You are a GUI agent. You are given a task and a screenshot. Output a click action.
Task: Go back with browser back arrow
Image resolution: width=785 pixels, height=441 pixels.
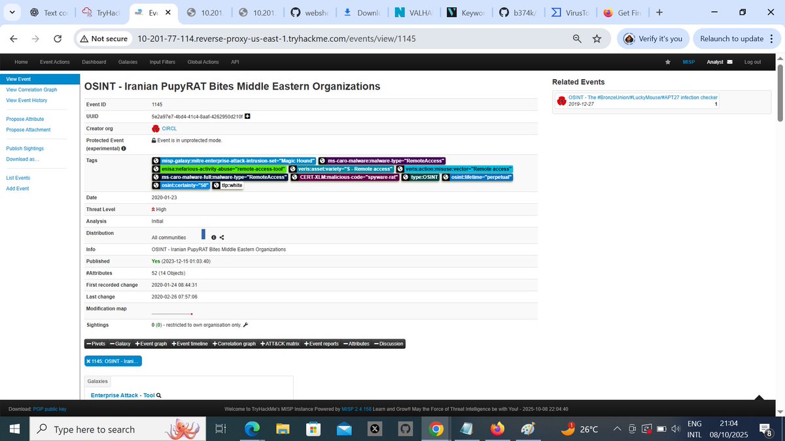pos(14,39)
